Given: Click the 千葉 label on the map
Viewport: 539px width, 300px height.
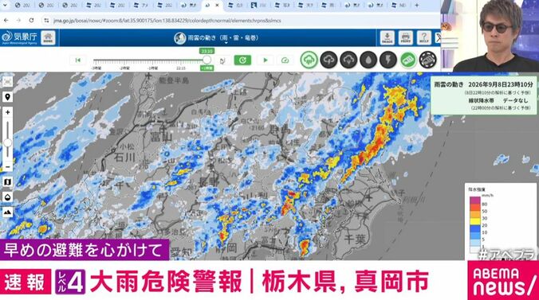Looking at the screenshot, I should click(x=355, y=239).
